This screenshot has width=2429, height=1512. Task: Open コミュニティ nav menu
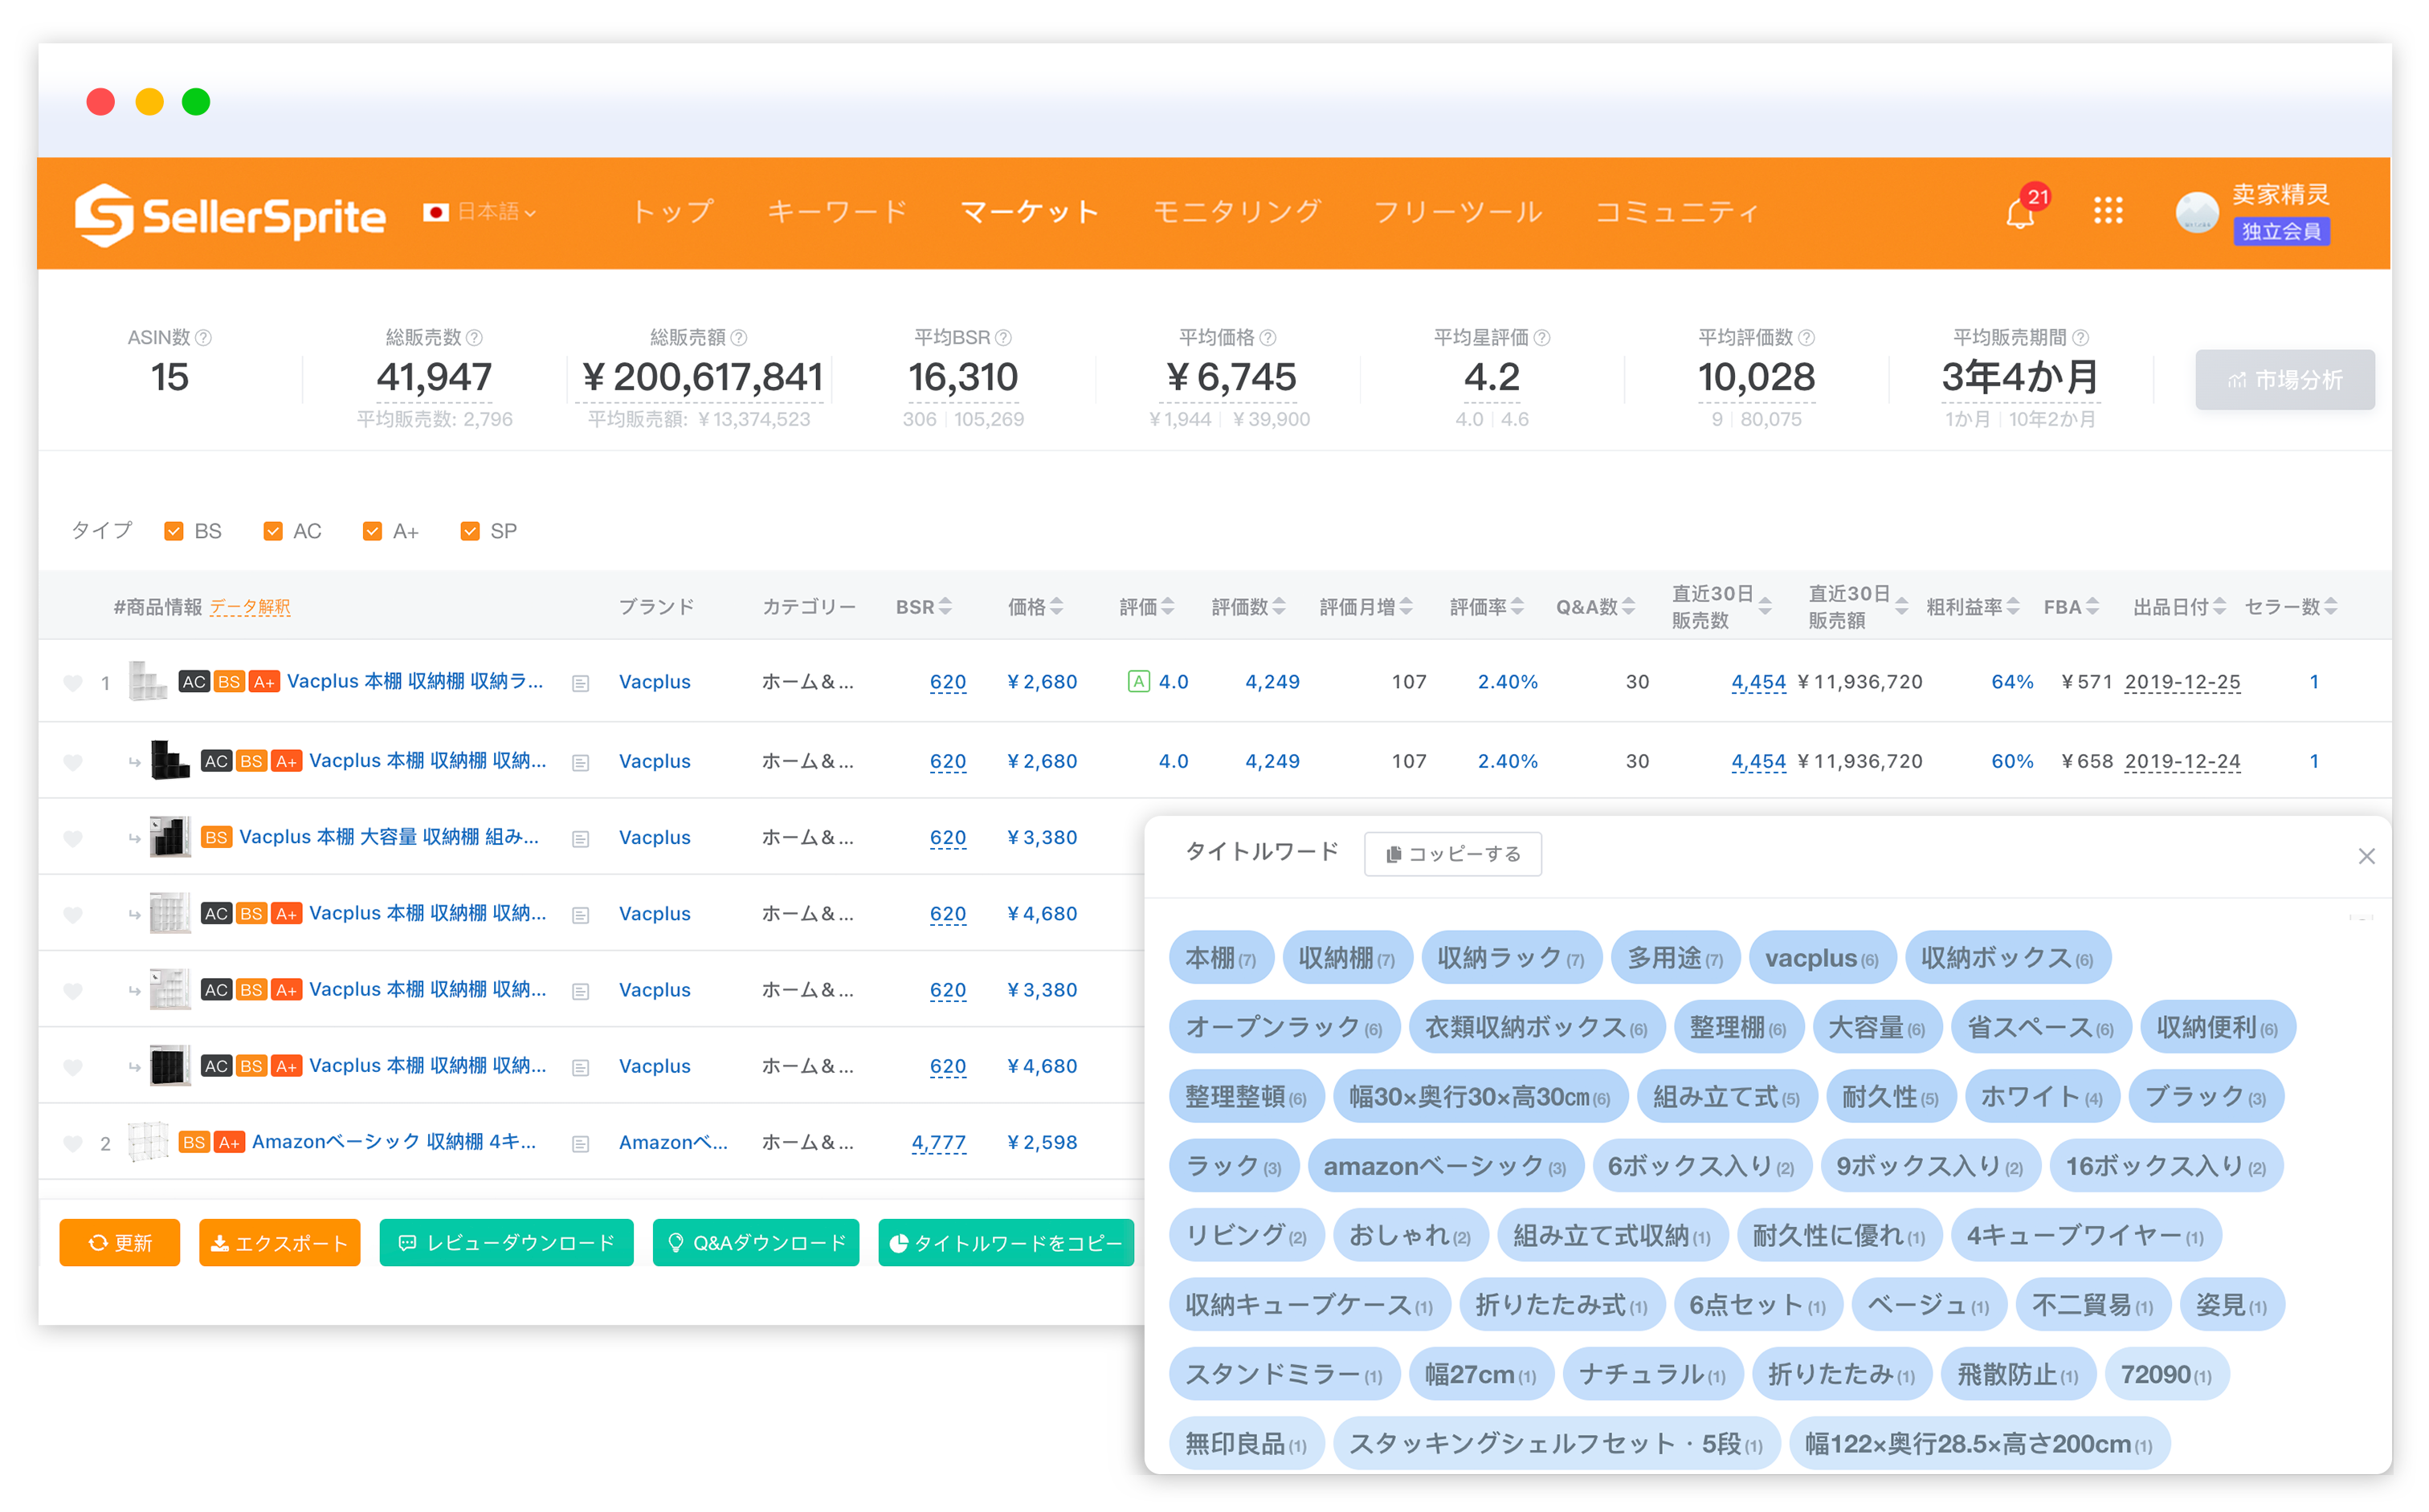[1678, 212]
